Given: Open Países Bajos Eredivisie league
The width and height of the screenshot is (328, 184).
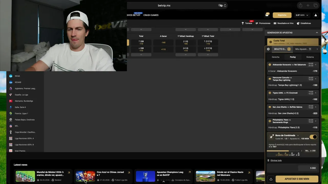Looking at the screenshot, I should [x=25, y=120].
